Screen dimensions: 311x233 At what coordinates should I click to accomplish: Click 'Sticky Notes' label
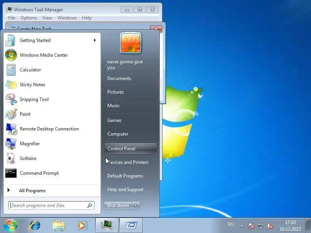(x=32, y=85)
